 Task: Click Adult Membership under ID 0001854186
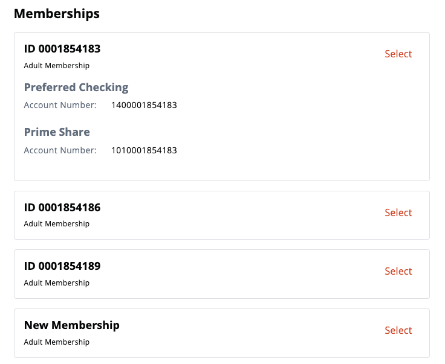pos(57,224)
